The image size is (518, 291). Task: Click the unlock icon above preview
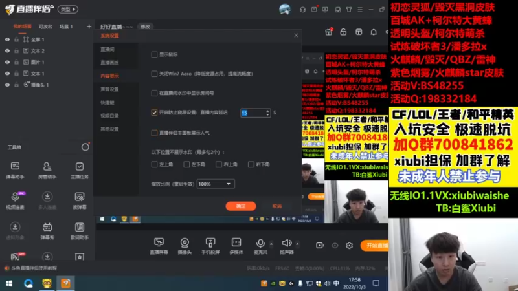[343, 32]
